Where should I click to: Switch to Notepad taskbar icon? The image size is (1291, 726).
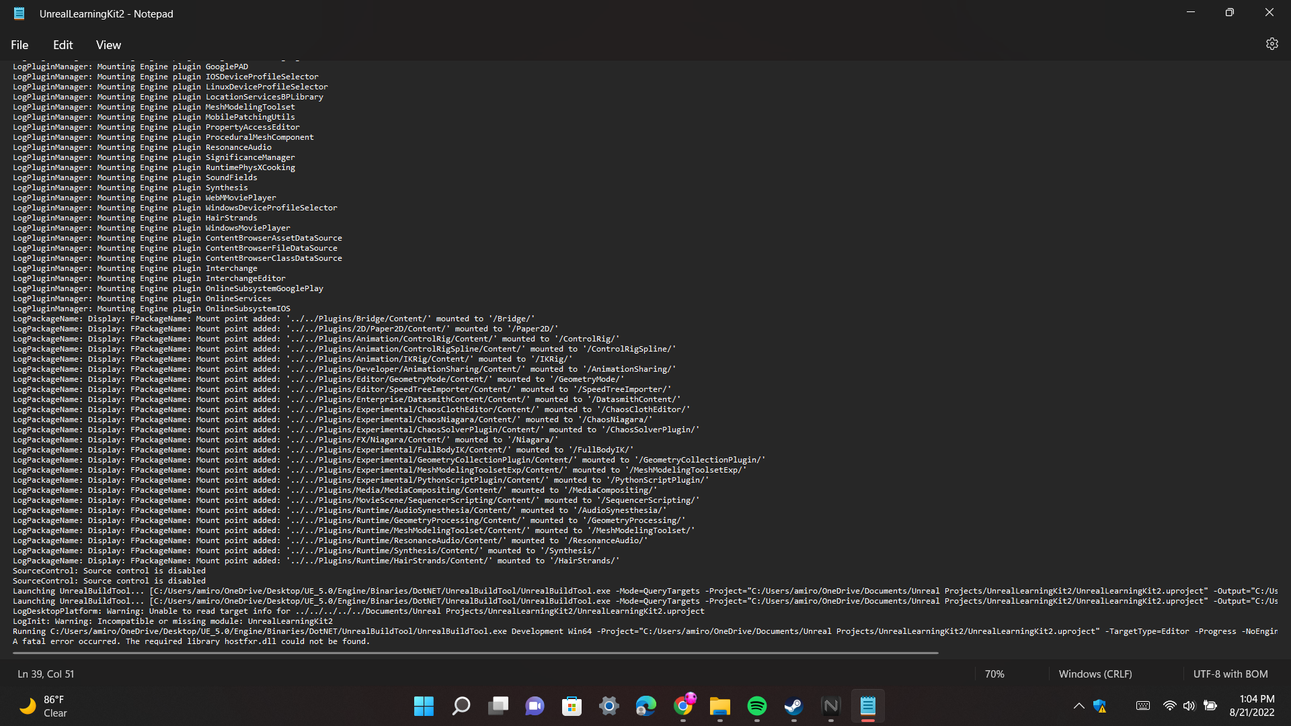pyautogui.click(x=868, y=706)
